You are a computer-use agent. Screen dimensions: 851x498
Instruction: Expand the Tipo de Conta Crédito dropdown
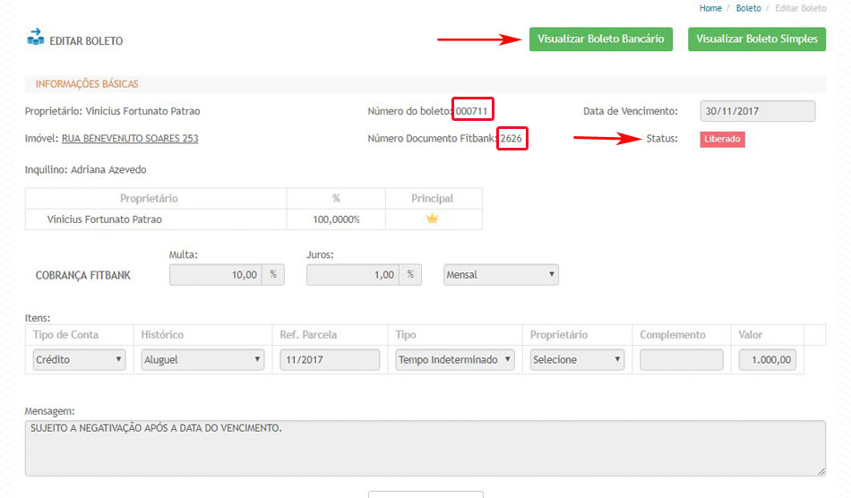coord(79,360)
